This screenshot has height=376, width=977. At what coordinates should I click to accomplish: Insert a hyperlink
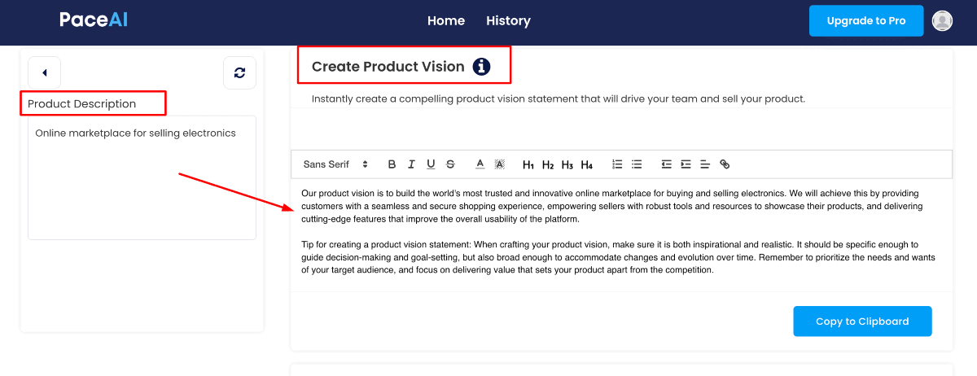[x=725, y=164]
